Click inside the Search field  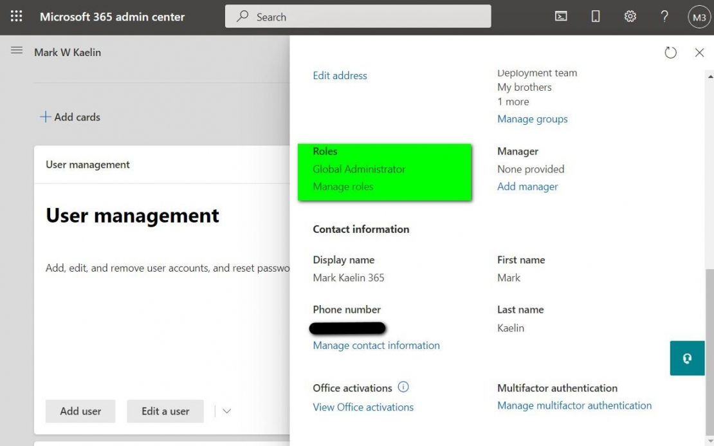coord(357,17)
